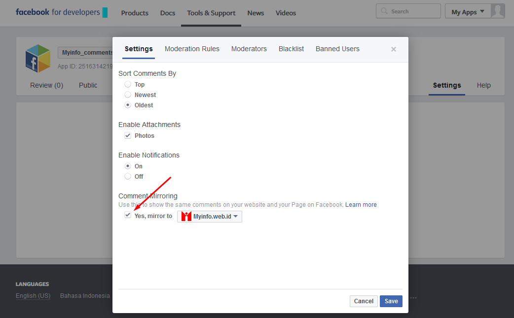Click the Enable Notifications heading

click(149, 155)
